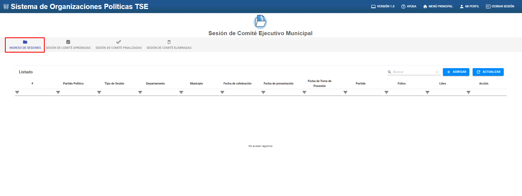The height and width of the screenshot is (196, 522).
Task: Click the filter icon under Departamento column
Action: (140, 92)
